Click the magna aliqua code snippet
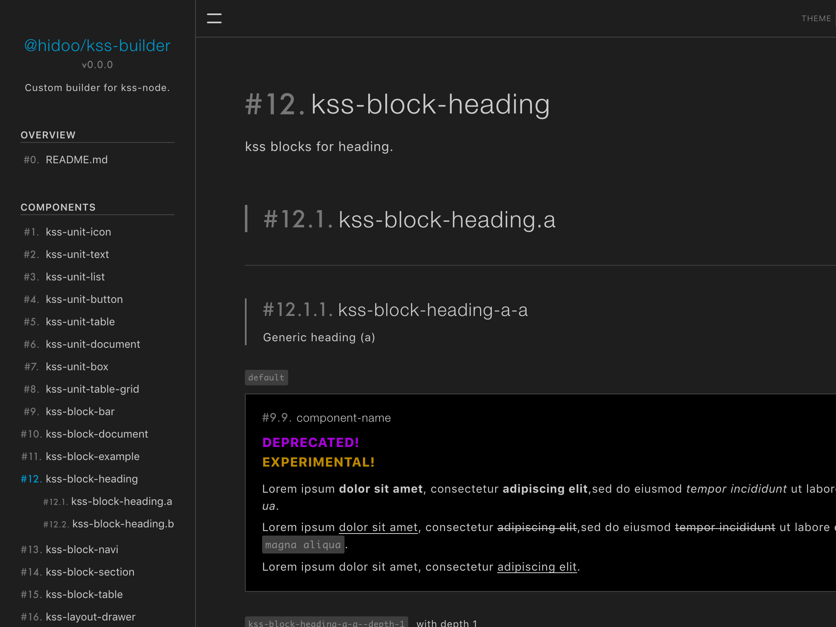Image resolution: width=836 pixels, height=627 pixels. [303, 545]
